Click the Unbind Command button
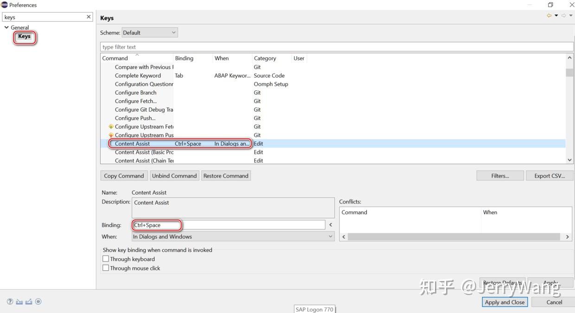 tap(174, 175)
